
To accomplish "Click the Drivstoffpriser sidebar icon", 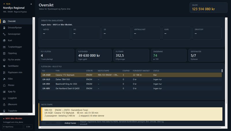I will coord(4,28).
